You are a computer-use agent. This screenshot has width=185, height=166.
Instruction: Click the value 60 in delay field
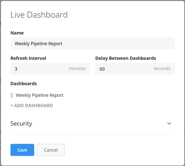click(102, 69)
